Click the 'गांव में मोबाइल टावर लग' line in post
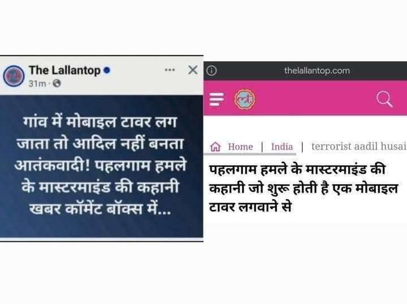The image size is (407, 304). pyautogui.click(x=100, y=122)
